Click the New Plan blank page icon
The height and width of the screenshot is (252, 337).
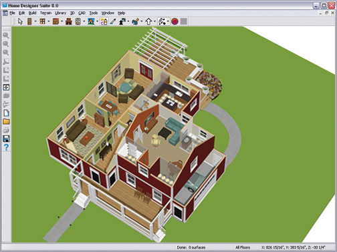(x=6, y=113)
